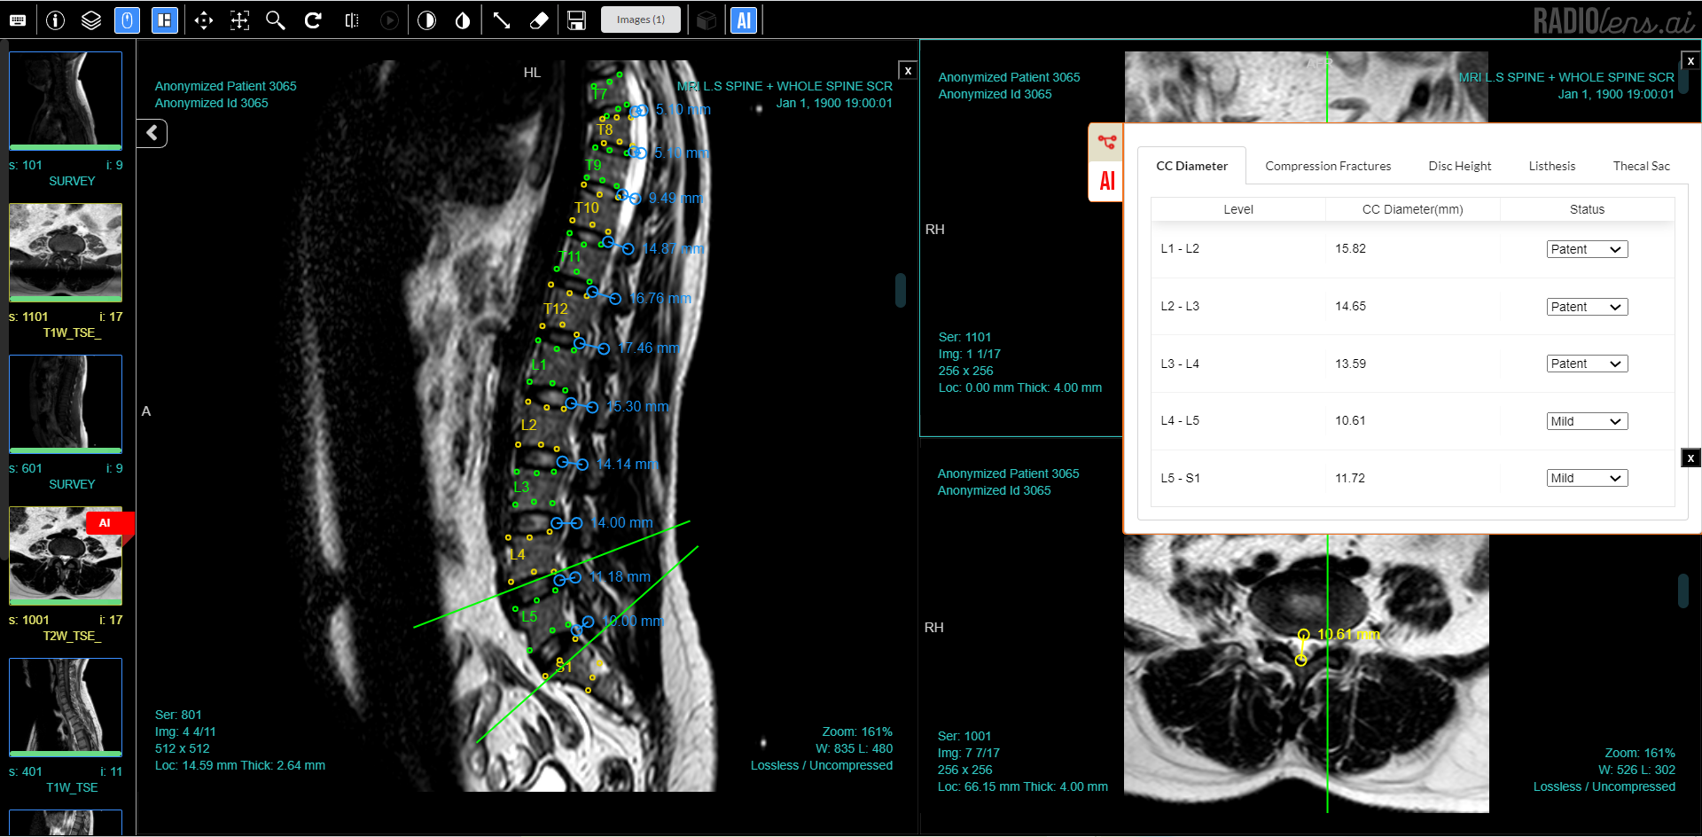Click the Images (1) button
This screenshot has width=1702, height=837.
click(x=641, y=20)
